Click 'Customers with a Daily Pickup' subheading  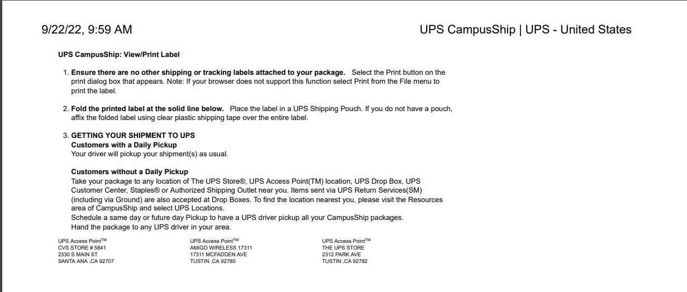tap(124, 145)
